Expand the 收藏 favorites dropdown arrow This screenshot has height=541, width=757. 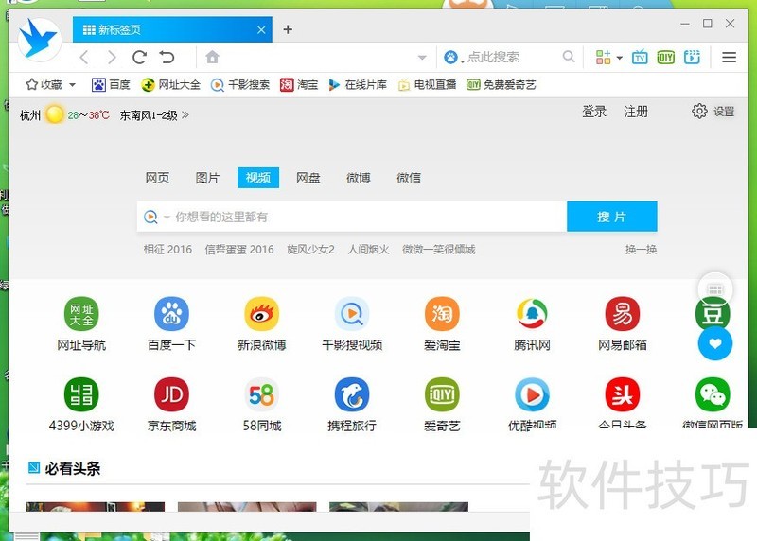tap(73, 85)
